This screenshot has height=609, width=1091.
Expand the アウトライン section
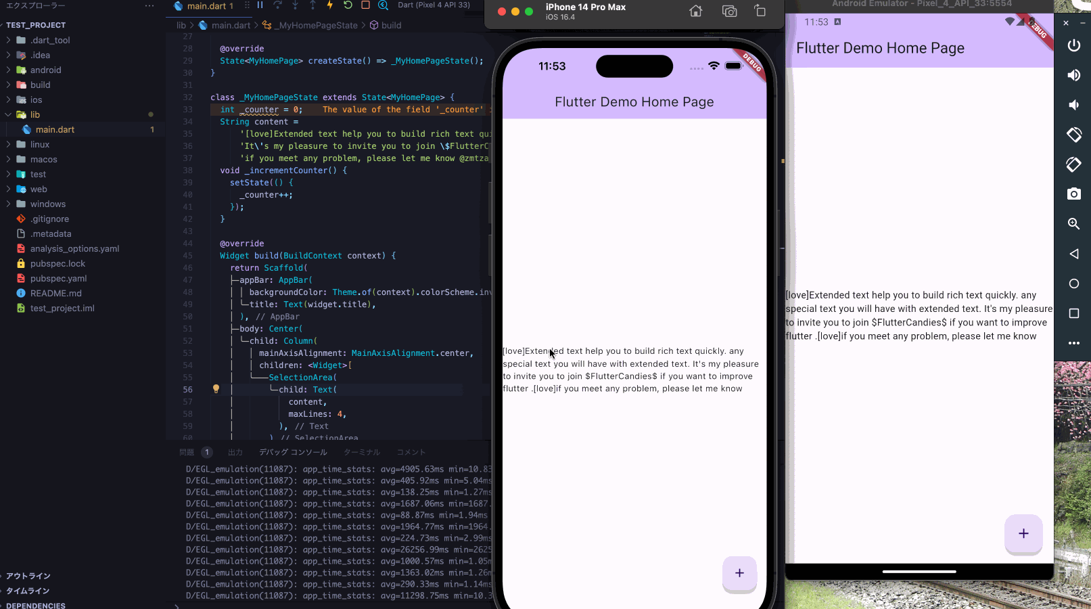click(x=28, y=576)
